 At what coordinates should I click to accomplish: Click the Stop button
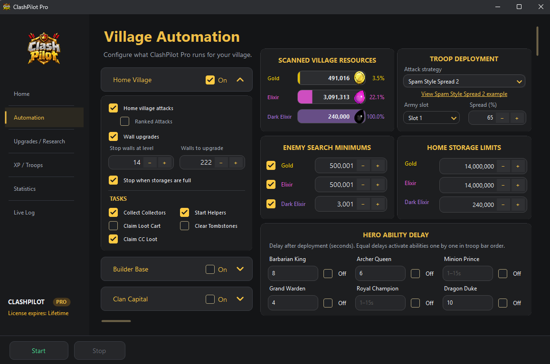(100, 351)
